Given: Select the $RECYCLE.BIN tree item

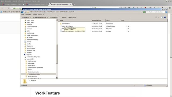Looking at the screenshot, I should click(x=32, y=61).
